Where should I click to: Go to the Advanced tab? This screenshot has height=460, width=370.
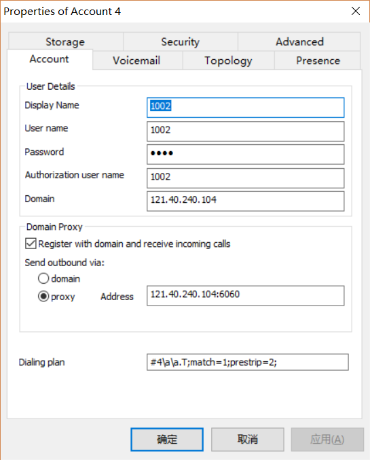pos(299,42)
